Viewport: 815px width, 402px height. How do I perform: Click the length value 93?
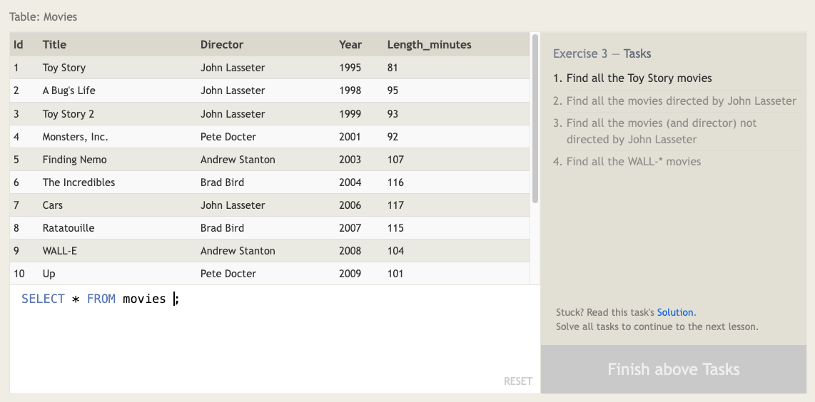pyautogui.click(x=393, y=114)
